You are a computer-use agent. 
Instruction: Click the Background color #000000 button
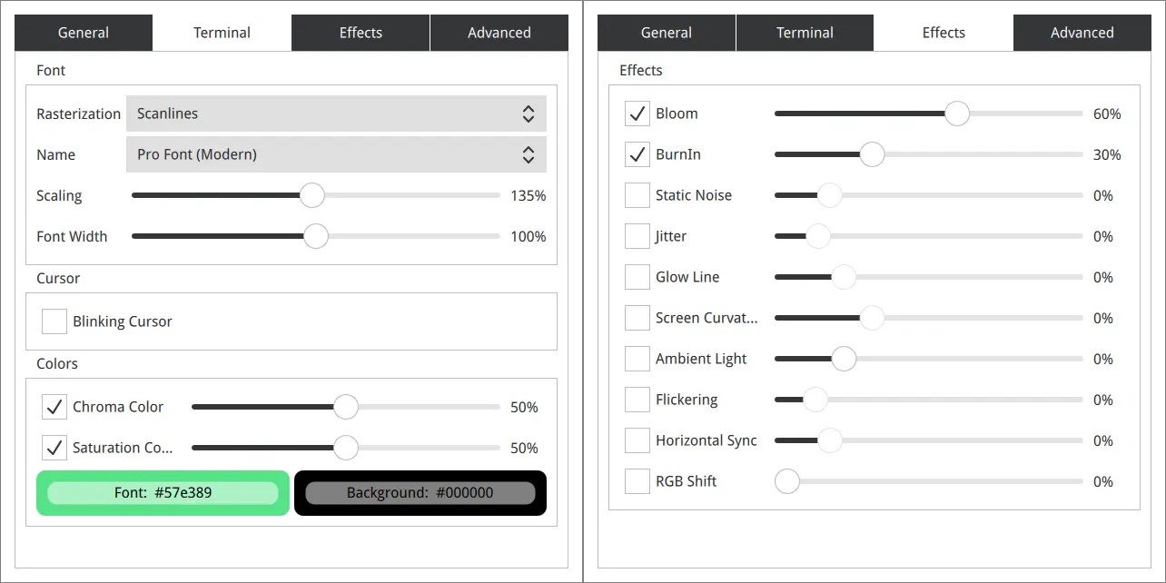[x=420, y=493]
